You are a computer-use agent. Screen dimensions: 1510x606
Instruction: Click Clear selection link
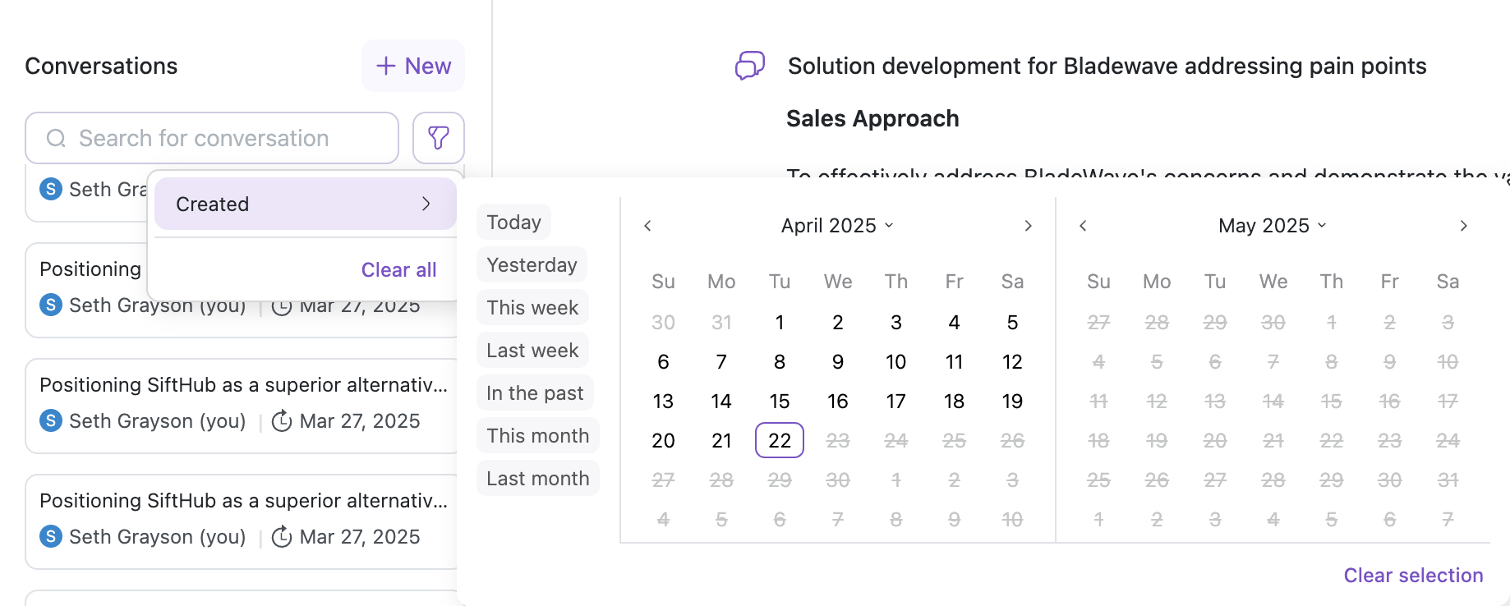(1413, 575)
